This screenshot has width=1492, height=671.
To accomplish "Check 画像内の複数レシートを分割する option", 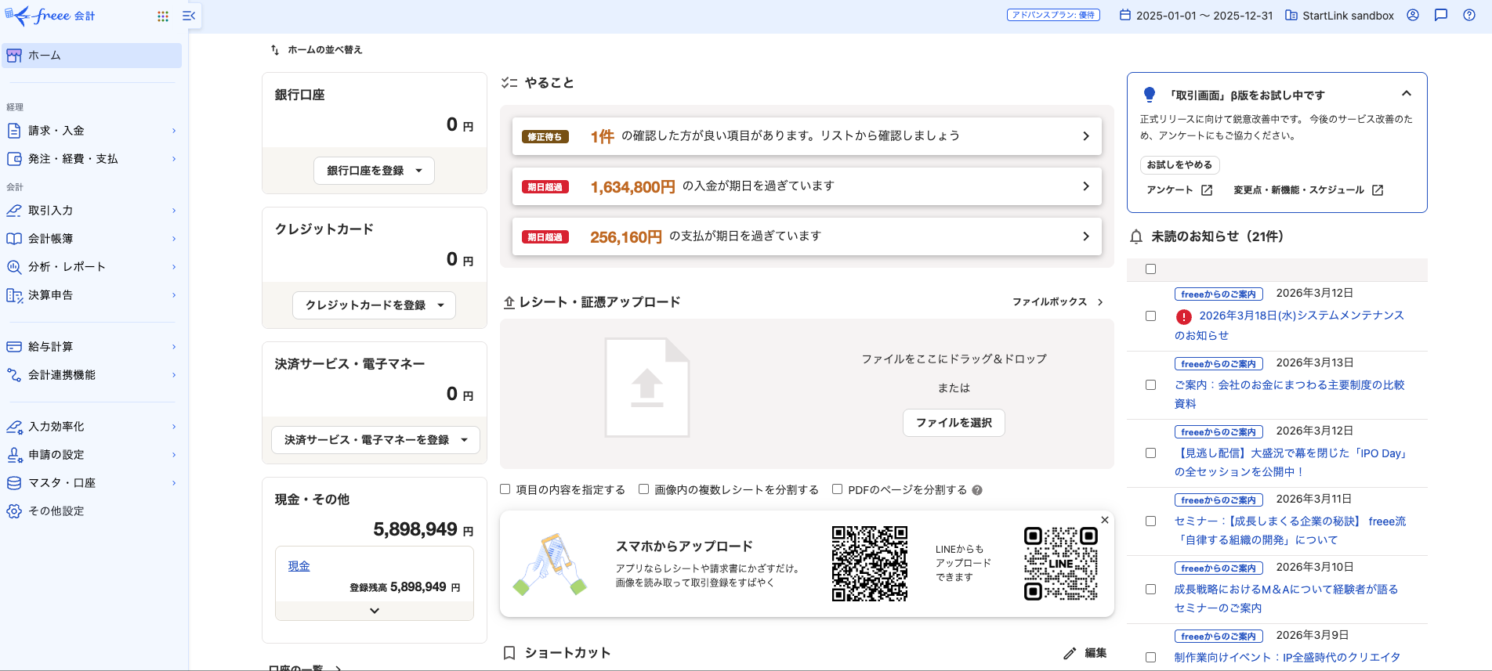I will pyautogui.click(x=644, y=489).
